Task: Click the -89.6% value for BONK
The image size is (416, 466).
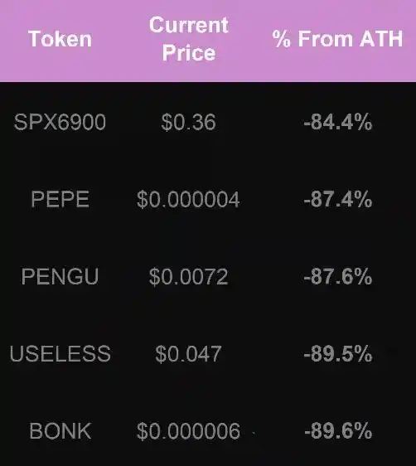Action: click(338, 431)
